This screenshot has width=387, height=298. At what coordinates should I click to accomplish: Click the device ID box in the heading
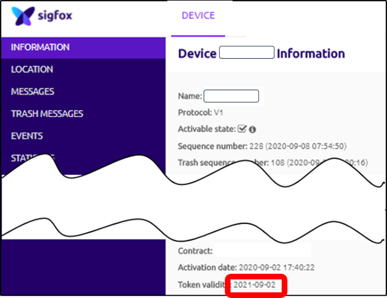click(247, 52)
